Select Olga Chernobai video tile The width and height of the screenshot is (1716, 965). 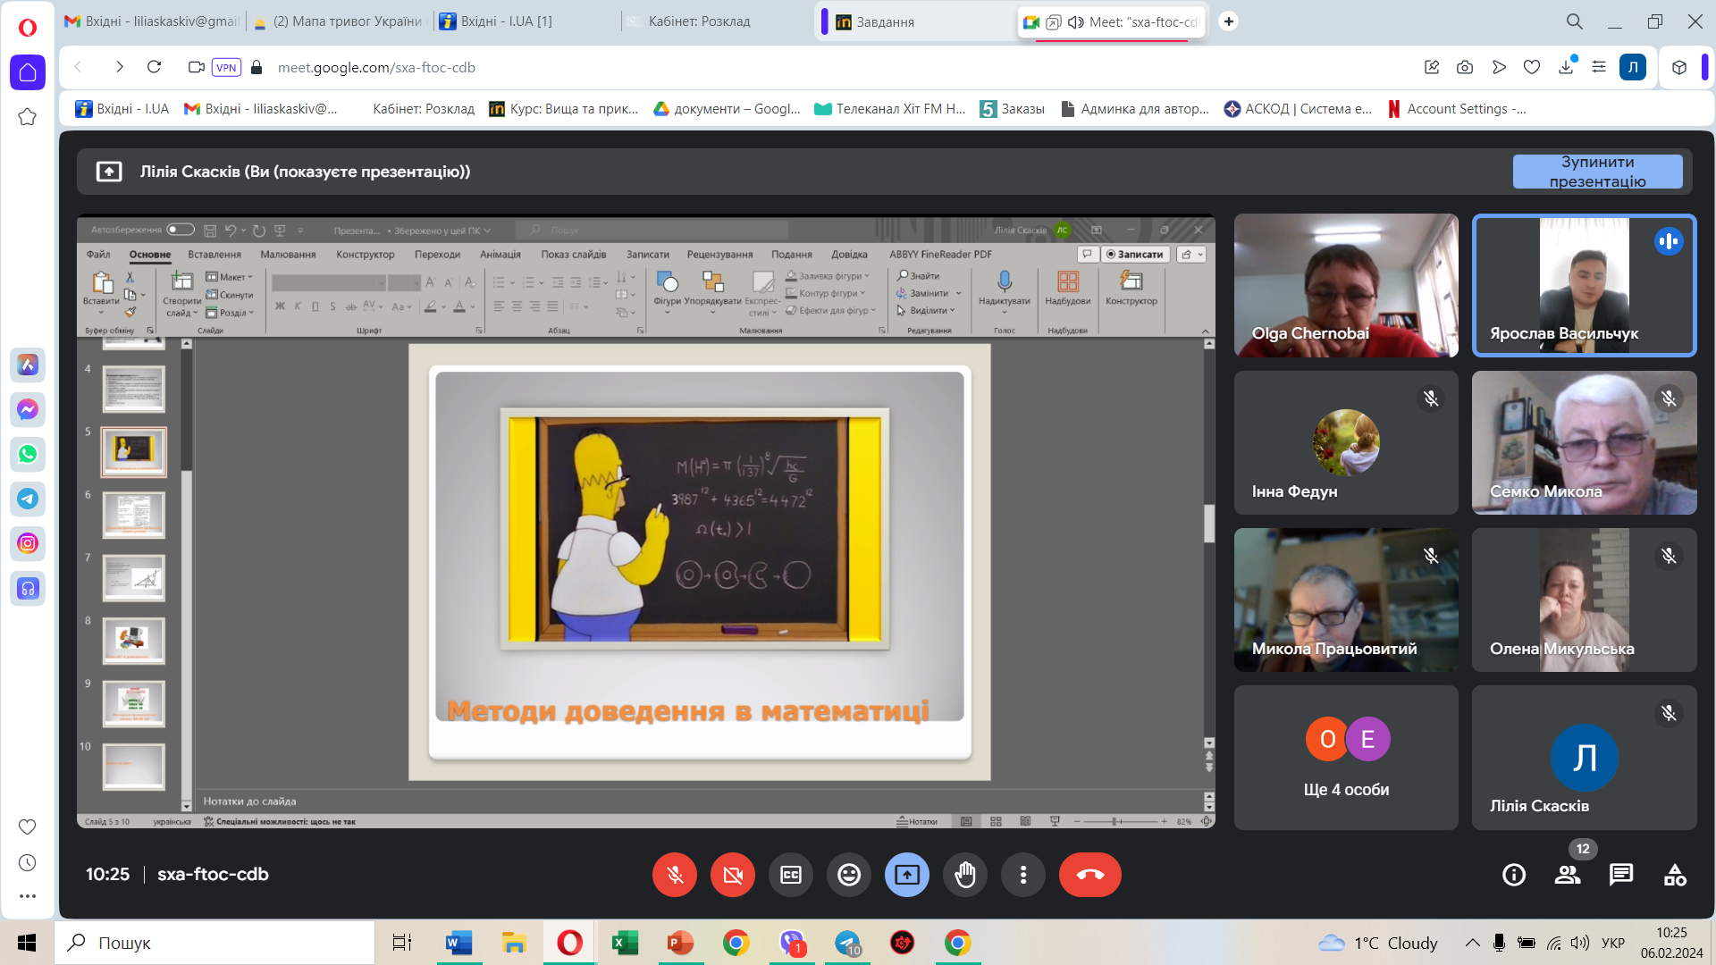pos(1346,285)
